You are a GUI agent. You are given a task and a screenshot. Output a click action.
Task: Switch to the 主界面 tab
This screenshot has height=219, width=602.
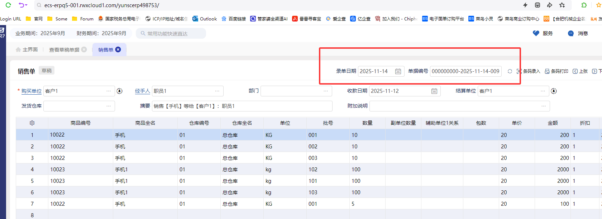tap(27, 49)
